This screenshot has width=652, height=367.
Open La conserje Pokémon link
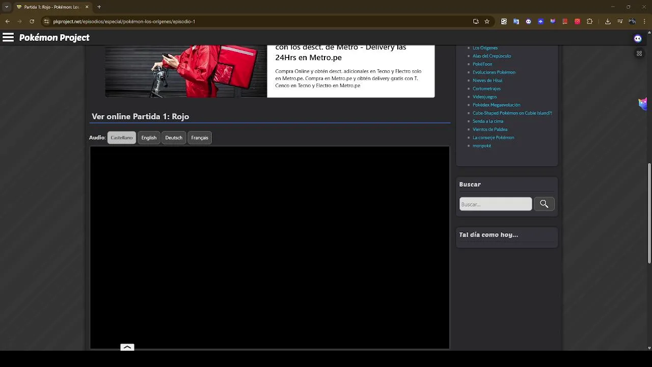click(493, 138)
